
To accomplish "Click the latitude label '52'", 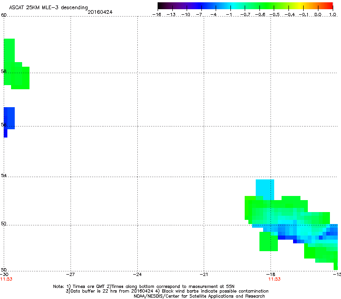I will 4,224.
